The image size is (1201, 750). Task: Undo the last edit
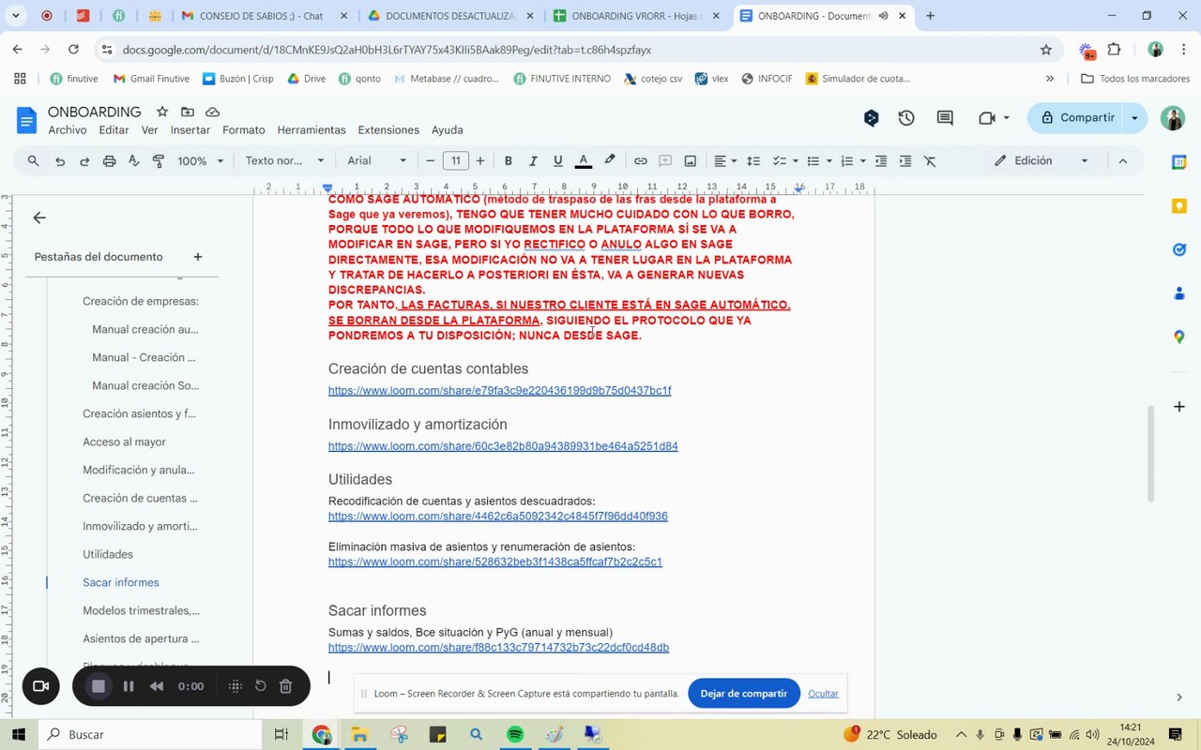60,161
